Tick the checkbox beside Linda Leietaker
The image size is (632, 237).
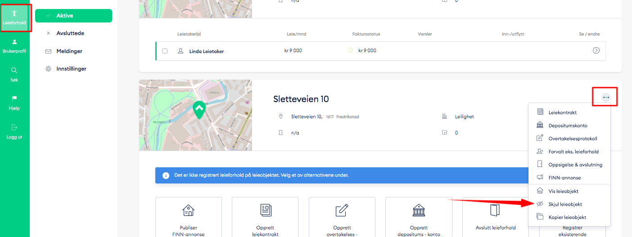(x=165, y=51)
